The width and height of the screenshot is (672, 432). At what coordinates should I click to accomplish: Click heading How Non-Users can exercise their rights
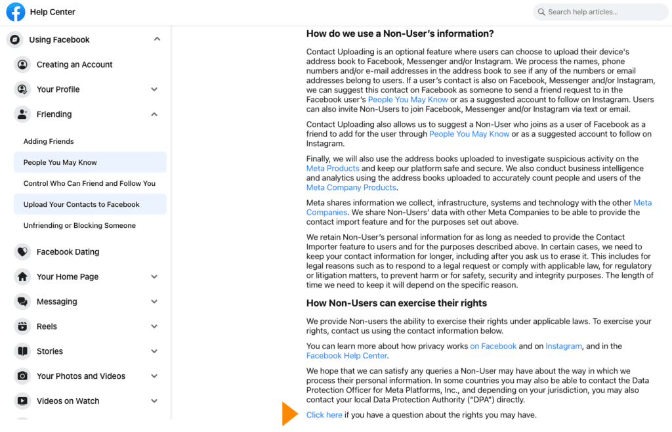coord(396,303)
